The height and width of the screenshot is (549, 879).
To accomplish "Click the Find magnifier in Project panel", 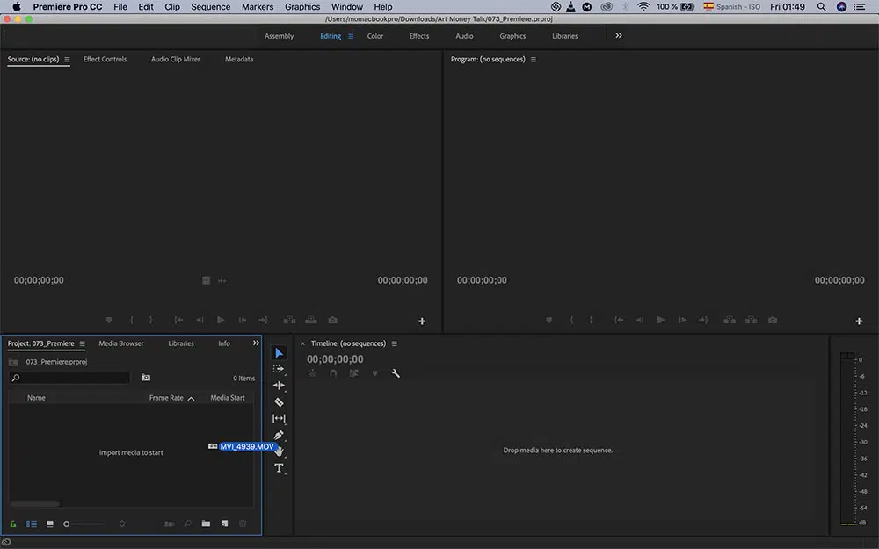I will (x=188, y=524).
